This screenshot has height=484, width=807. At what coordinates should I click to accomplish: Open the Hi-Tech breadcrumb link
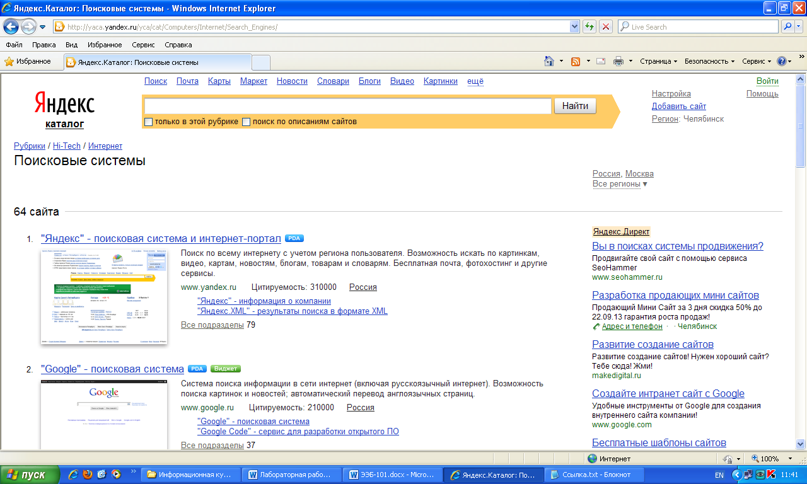(66, 146)
